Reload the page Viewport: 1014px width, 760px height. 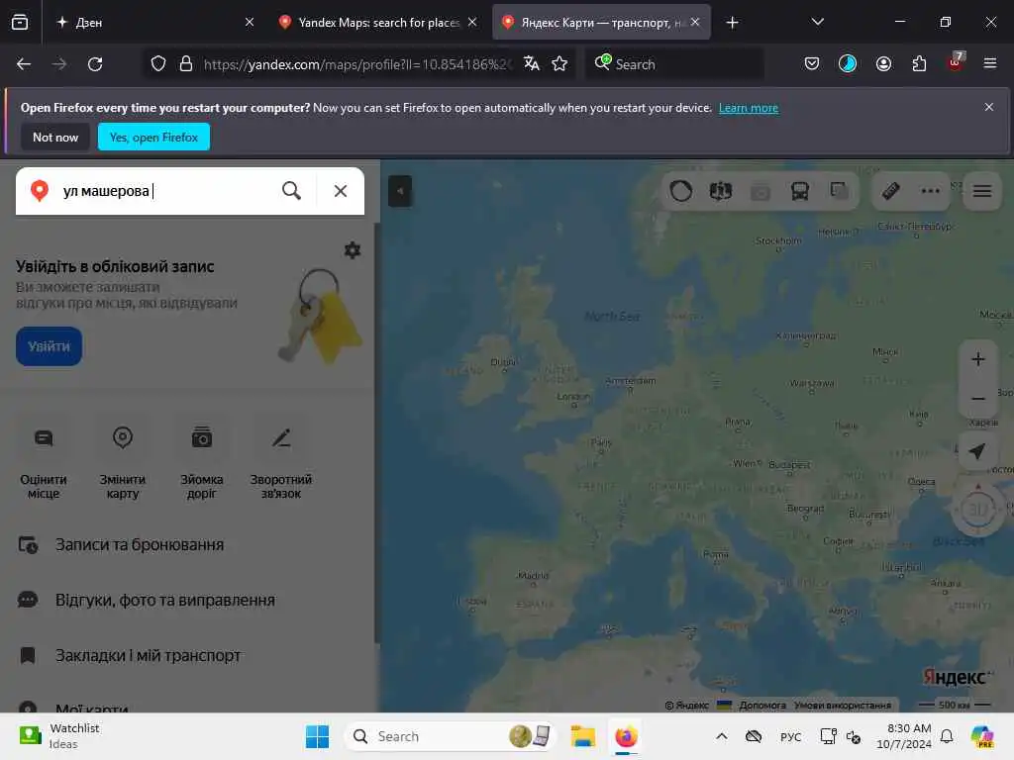pyautogui.click(x=95, y=64)
